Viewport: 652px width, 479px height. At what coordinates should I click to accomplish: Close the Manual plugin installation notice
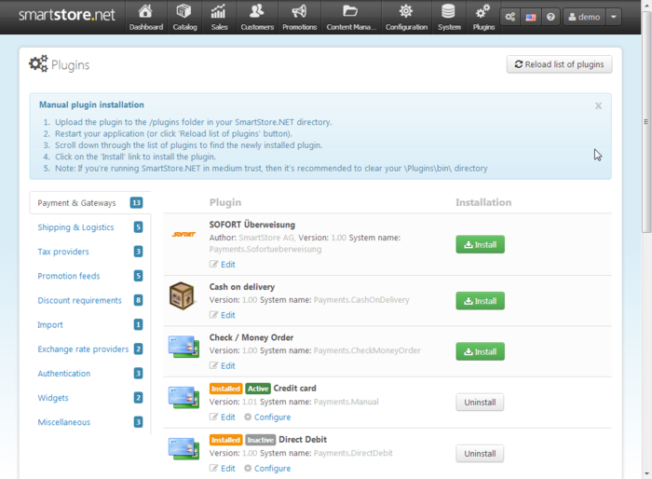pyautogui.click(x=598, y=105)
